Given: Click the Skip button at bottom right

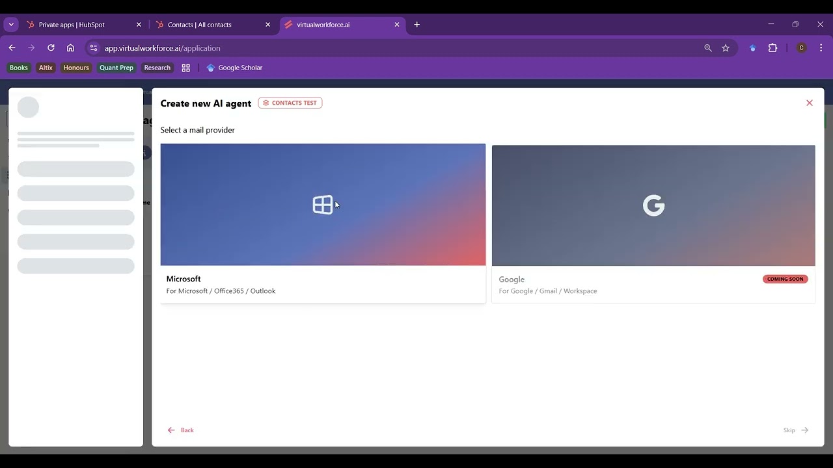Looking at the screenshot, I should pyautogui.click(x=796, y=430).
